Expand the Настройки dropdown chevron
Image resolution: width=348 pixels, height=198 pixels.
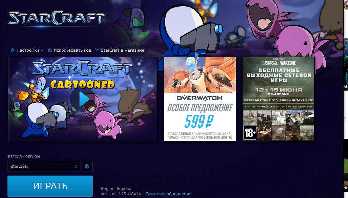coord(42,50)
